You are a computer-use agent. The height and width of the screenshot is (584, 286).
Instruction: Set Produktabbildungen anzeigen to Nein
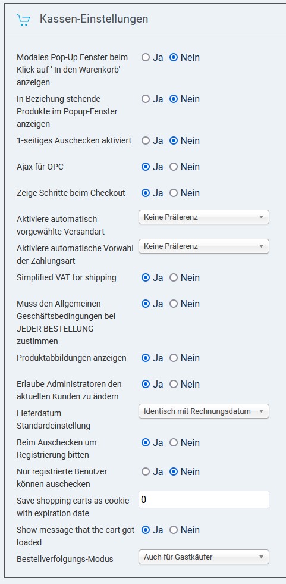pos(174,358)
